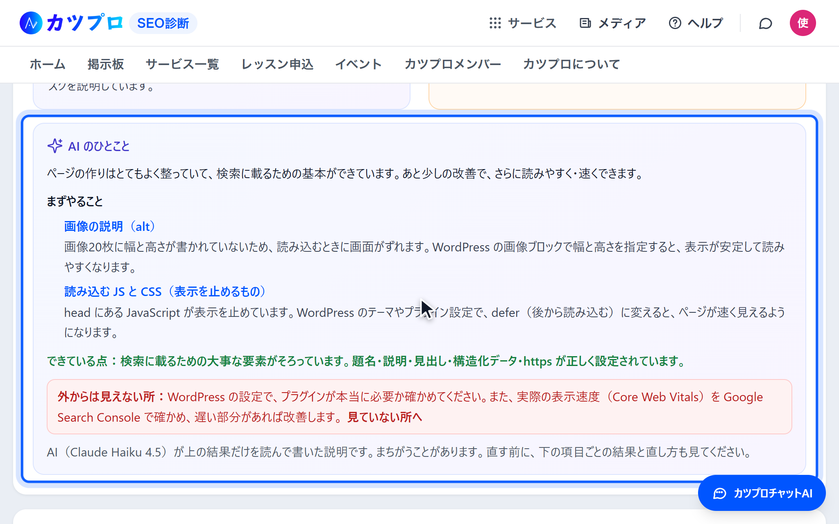839x524 pixels.
Task: Click the AI（Claude Haiku 4.5）disclaimer text
Action: tap(399, 452)
